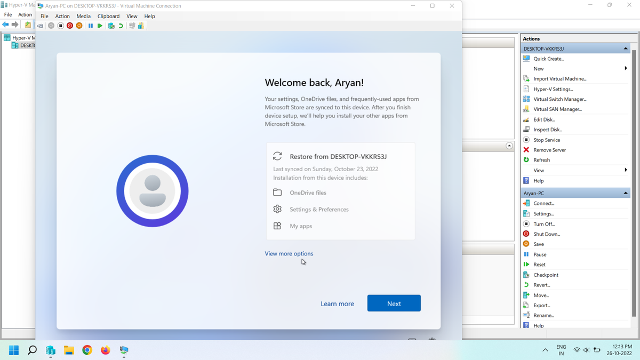640x360 pixels.
Task: Click the red Shut Down icon in VM toolbar
Action: tap(70, 26)
